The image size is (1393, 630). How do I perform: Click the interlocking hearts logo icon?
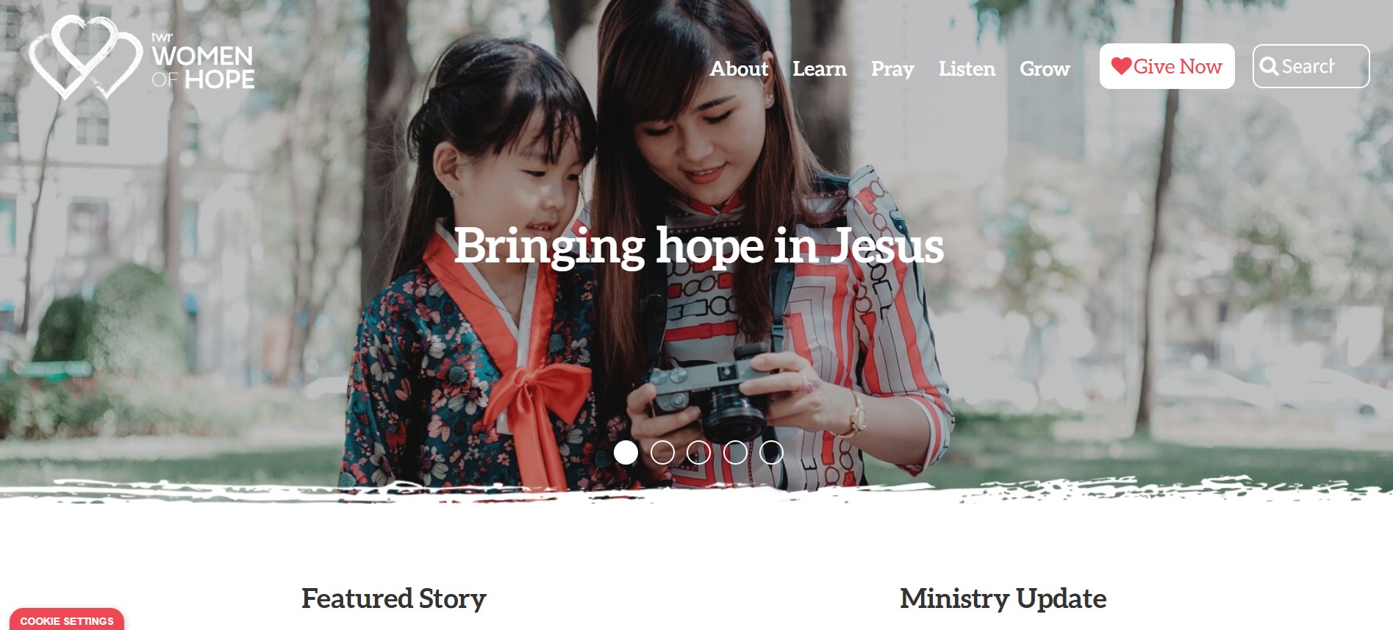(x=85, y=57)
